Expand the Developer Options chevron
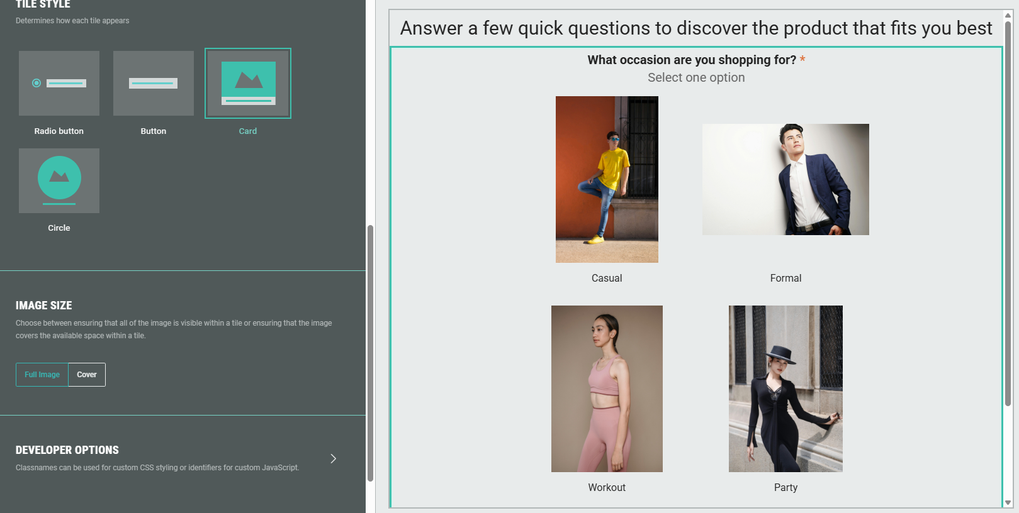1019x513 pixels. coord(333,458)
